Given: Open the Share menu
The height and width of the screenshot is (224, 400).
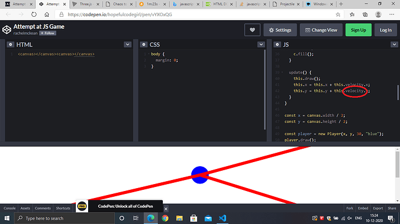Looking at the screenshot, I should (x=392, y=208).
